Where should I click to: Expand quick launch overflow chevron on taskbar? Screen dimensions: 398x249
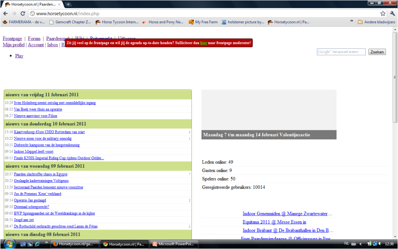pos(47,243)
